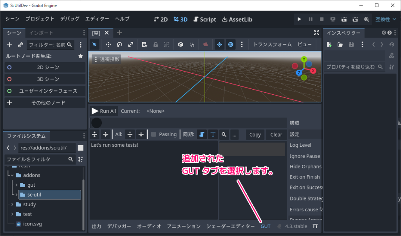The height and width of the screenshot is (236, 401).
Task: Lock the selected node
Action: click(x=155, y=45)
